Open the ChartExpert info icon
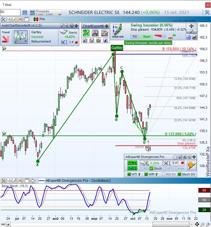 coord(105,40)
